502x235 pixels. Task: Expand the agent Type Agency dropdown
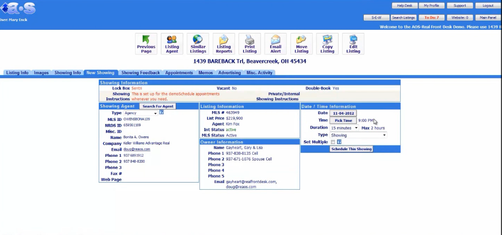click(x=140, y=113)
